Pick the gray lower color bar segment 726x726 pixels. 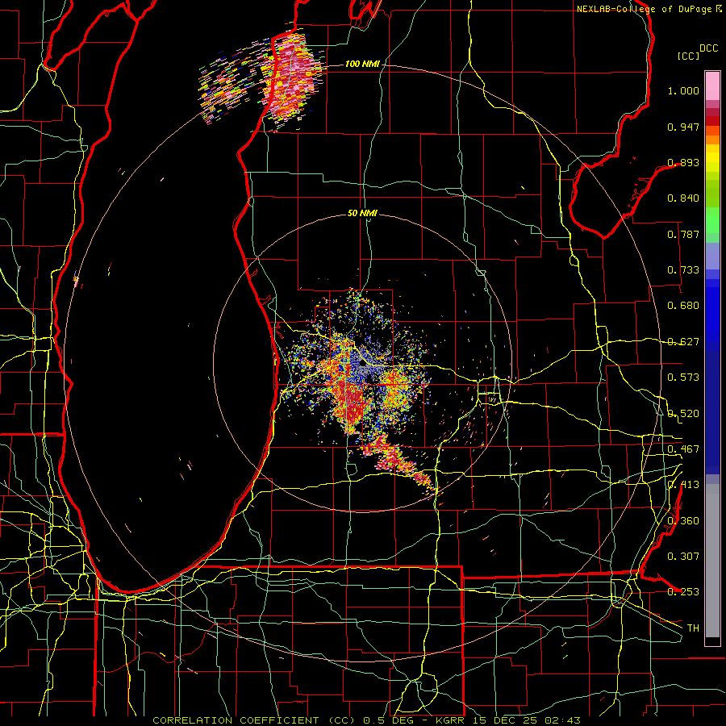(712, 561)
